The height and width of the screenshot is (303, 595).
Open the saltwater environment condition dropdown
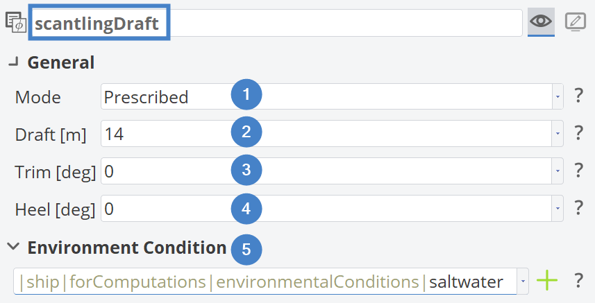tap(523, 282)
